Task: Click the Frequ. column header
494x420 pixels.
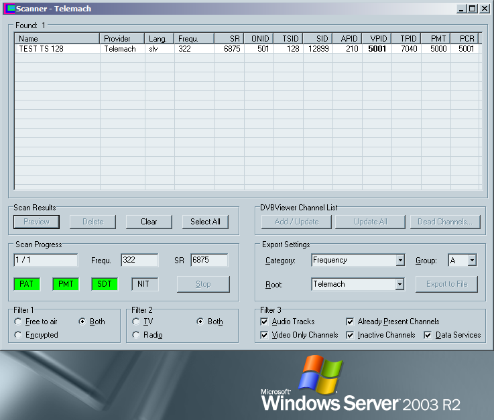Action: (x=194, y=39)
